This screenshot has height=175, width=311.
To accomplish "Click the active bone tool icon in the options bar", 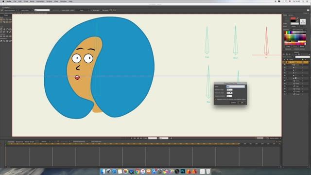I will (x=2, y=10).
